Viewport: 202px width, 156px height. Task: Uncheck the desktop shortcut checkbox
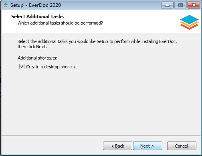[x=22, y=67]
